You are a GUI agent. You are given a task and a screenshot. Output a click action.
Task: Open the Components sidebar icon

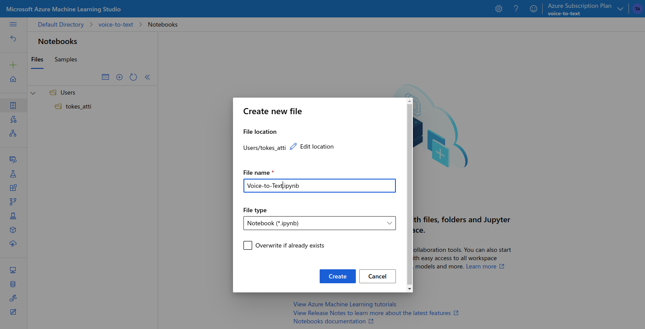pyautogui.click(x=13, y=188)
